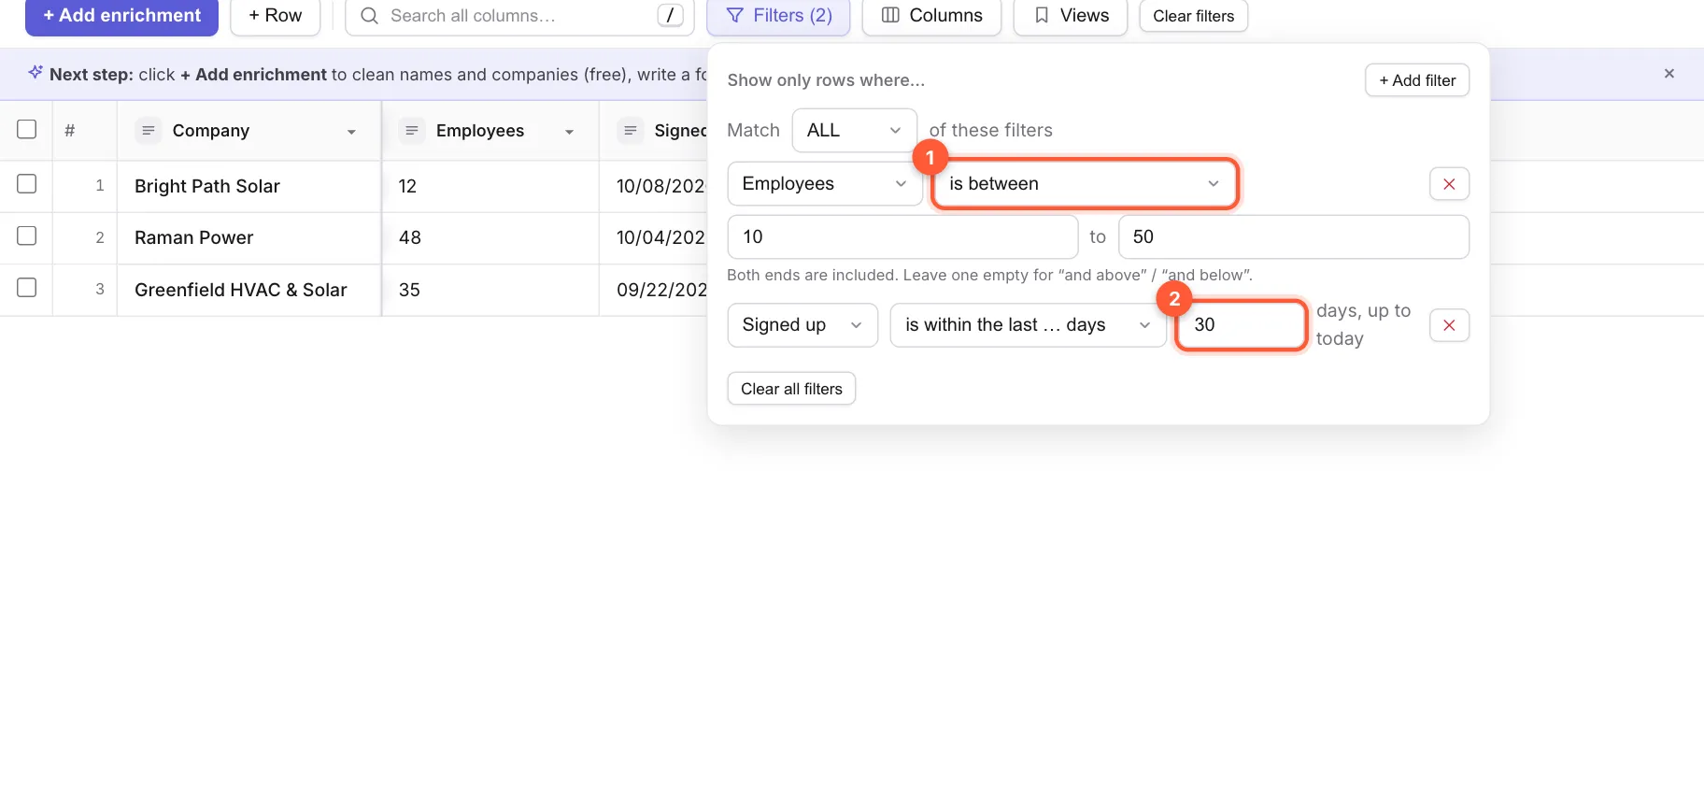Click the Add filter button

pyautogui.click(x=1417, y=80)
